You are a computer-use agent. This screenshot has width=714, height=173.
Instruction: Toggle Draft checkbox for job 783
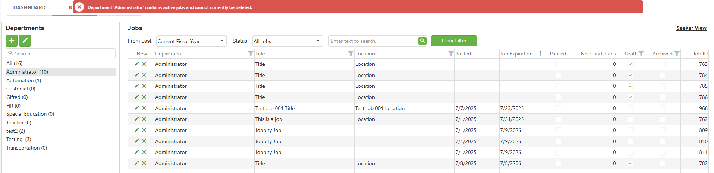(631, 64)
